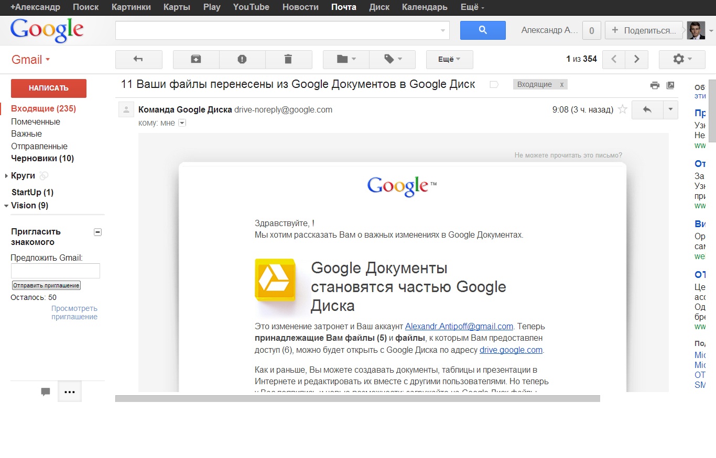The height and width of the screenshot is (458, 716).
Task: Click the three dots gadget icon
Action: click(x=70, y=392)
